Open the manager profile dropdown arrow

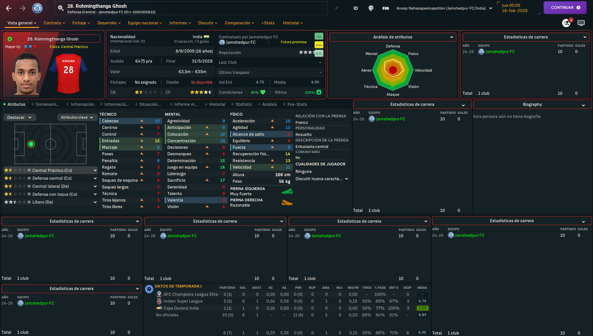491,8
